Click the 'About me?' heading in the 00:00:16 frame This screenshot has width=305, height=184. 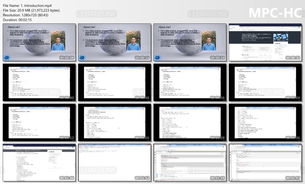(x=89, y=27)
